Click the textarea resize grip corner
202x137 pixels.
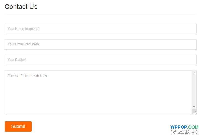(x=194, y=112)
